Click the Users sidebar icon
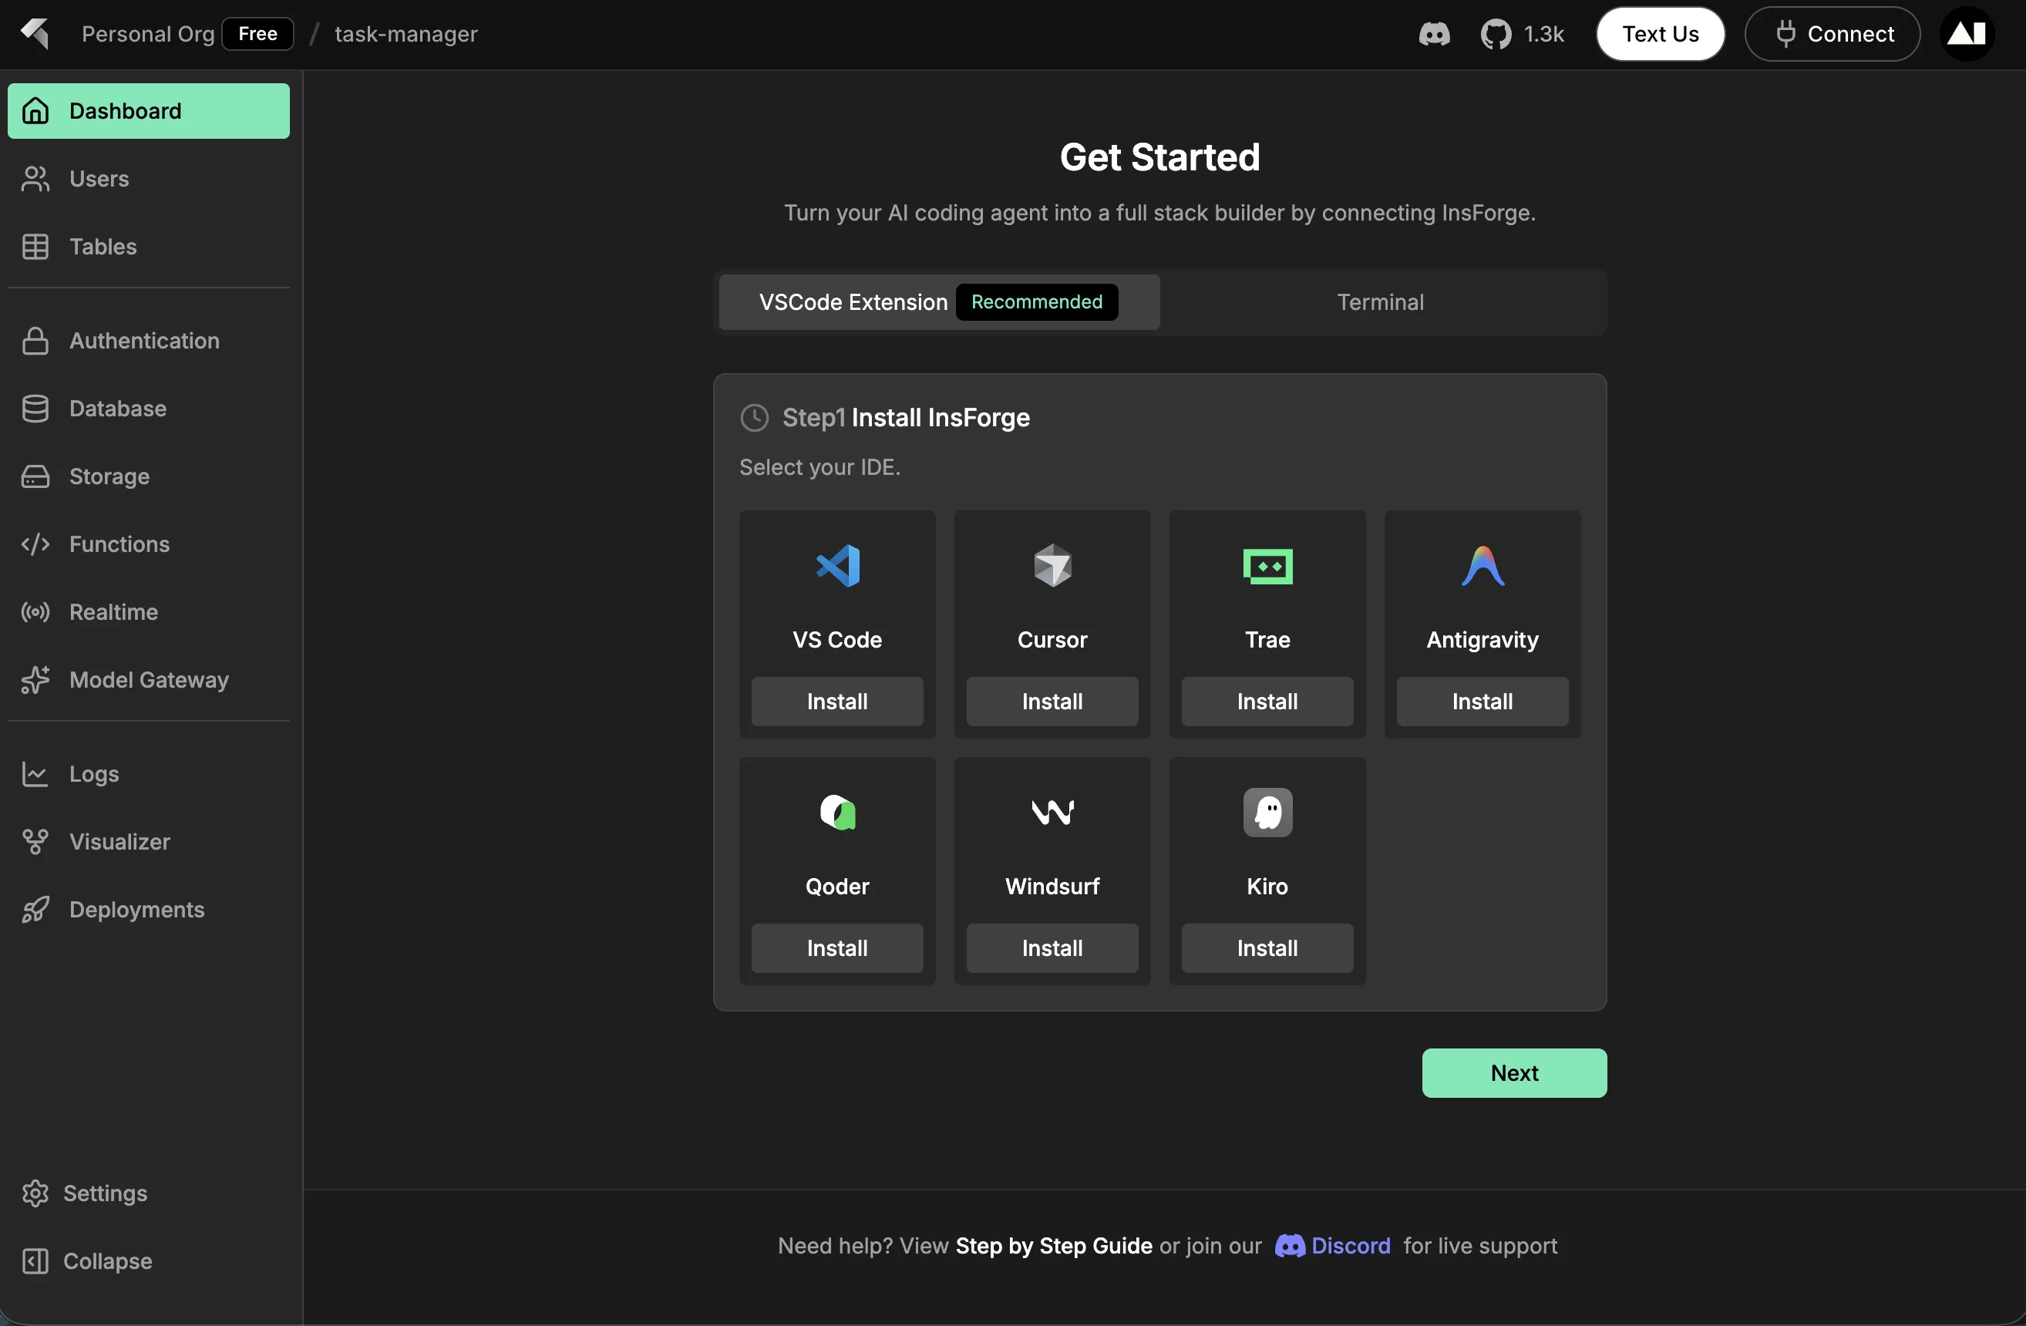 click(x=35, y=179)
